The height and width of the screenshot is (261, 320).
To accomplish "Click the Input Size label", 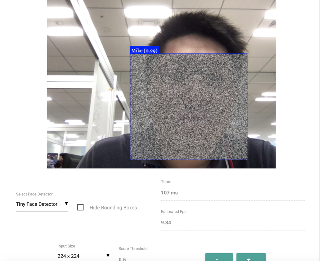I will [66, 246].
